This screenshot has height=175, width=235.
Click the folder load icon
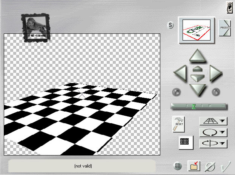[x=194, y=166]
